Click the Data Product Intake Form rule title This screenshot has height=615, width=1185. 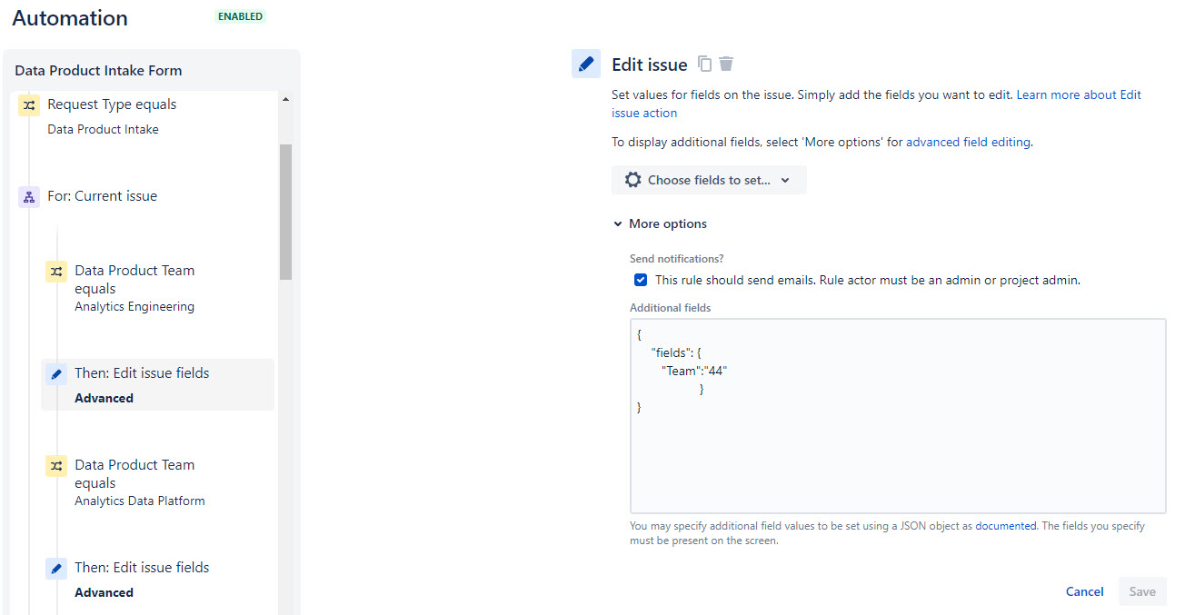(x=99, y=70)
